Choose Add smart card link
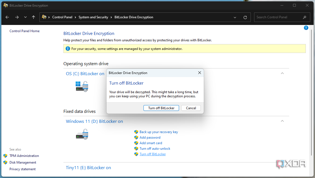315x178 pixels. click(151, 143)
